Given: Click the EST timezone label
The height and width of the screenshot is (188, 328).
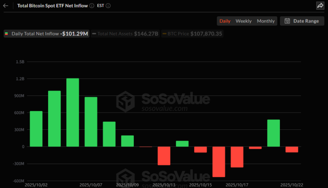Looking at the screenshot, I should pos(100,6).
